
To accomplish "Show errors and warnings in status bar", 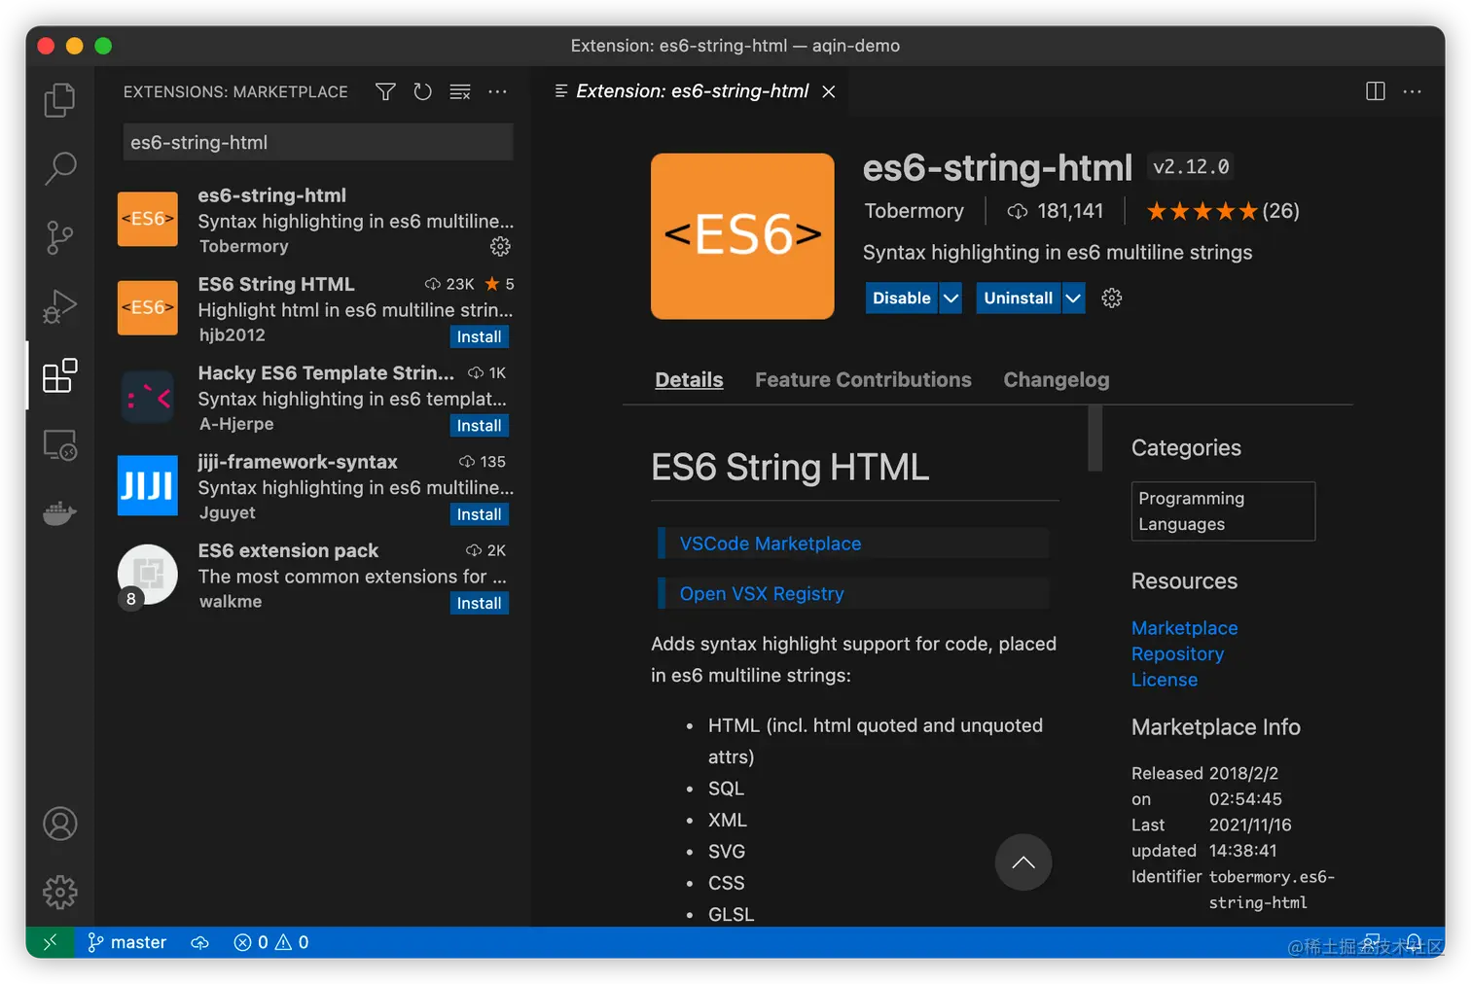I will point(271,942).
